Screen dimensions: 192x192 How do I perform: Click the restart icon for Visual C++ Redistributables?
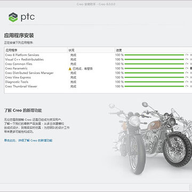pos(187,59)
